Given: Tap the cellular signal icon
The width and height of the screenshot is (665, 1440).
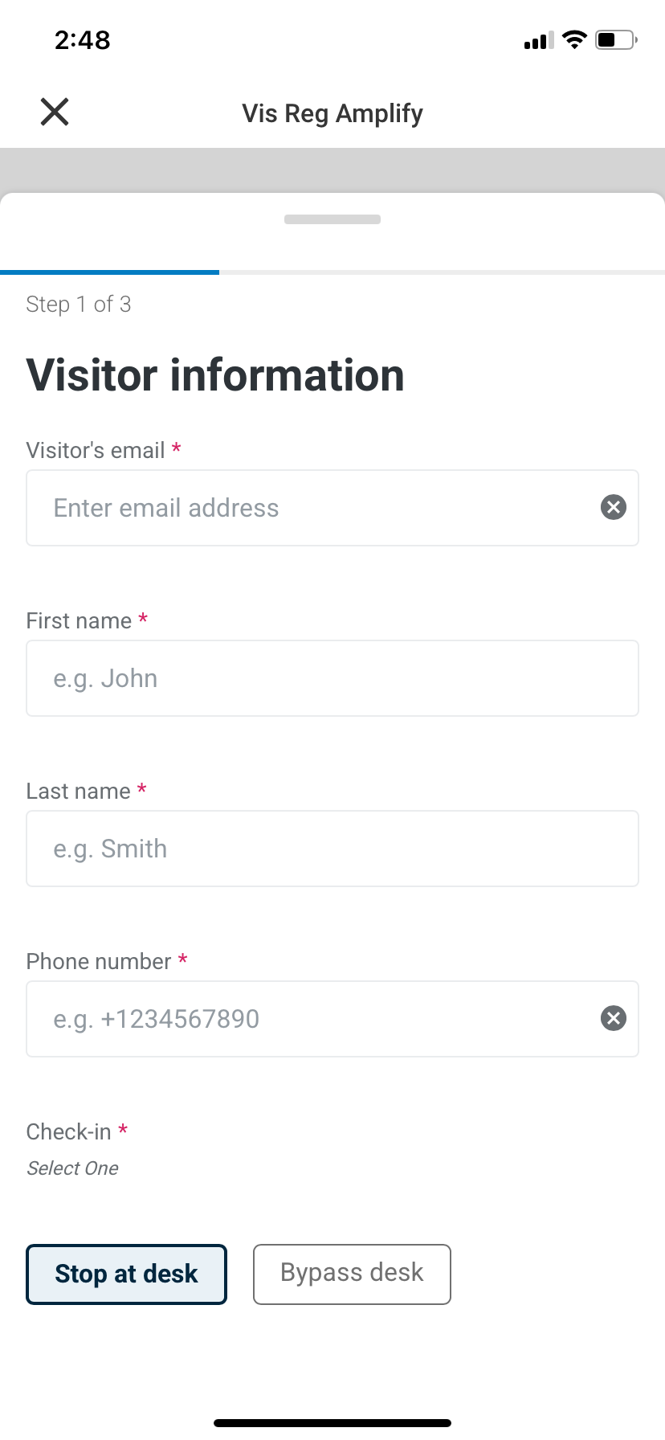Looking at the screenshot, I should (539, 40).
